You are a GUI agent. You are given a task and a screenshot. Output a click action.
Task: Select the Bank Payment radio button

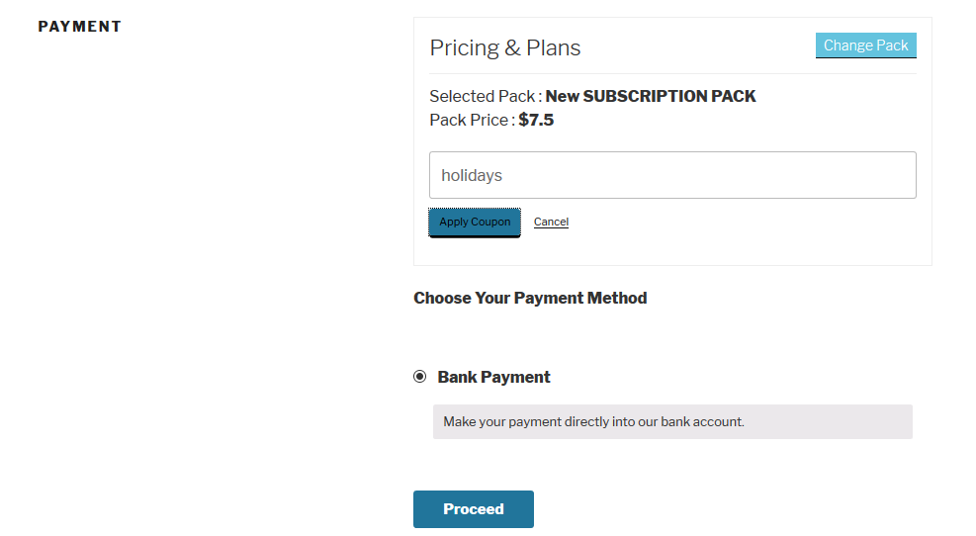tap(420, 377)
